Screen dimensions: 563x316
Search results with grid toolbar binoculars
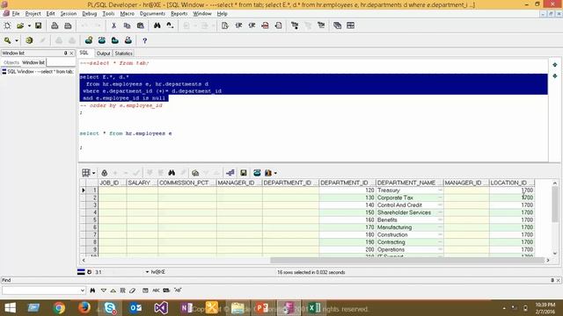click(x=172, y=173)
